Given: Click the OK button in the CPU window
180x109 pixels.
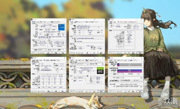Looking at the screenshot, I should tap(63, 53).
